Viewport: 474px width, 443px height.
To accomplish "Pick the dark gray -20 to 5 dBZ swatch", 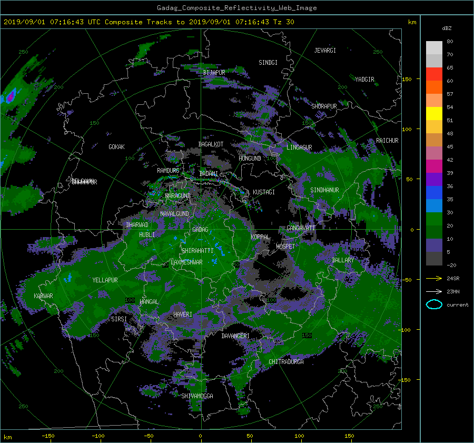I will pyautogui.click(x=434, y=259).
